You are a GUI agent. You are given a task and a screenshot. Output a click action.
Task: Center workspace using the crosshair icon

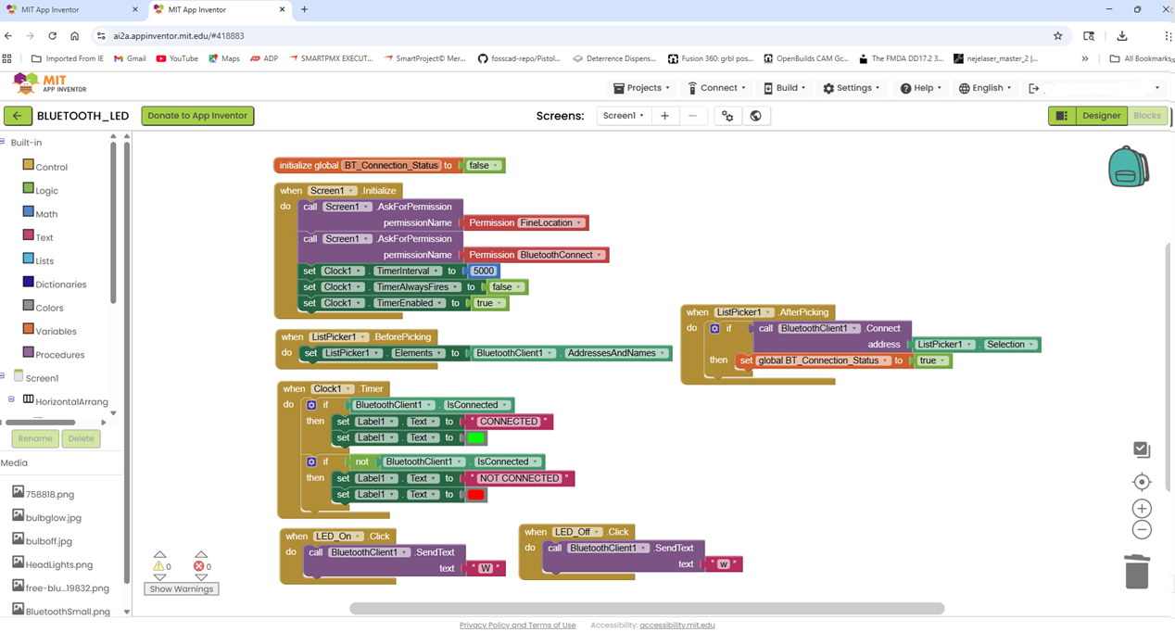click(x=1142, y=482)
